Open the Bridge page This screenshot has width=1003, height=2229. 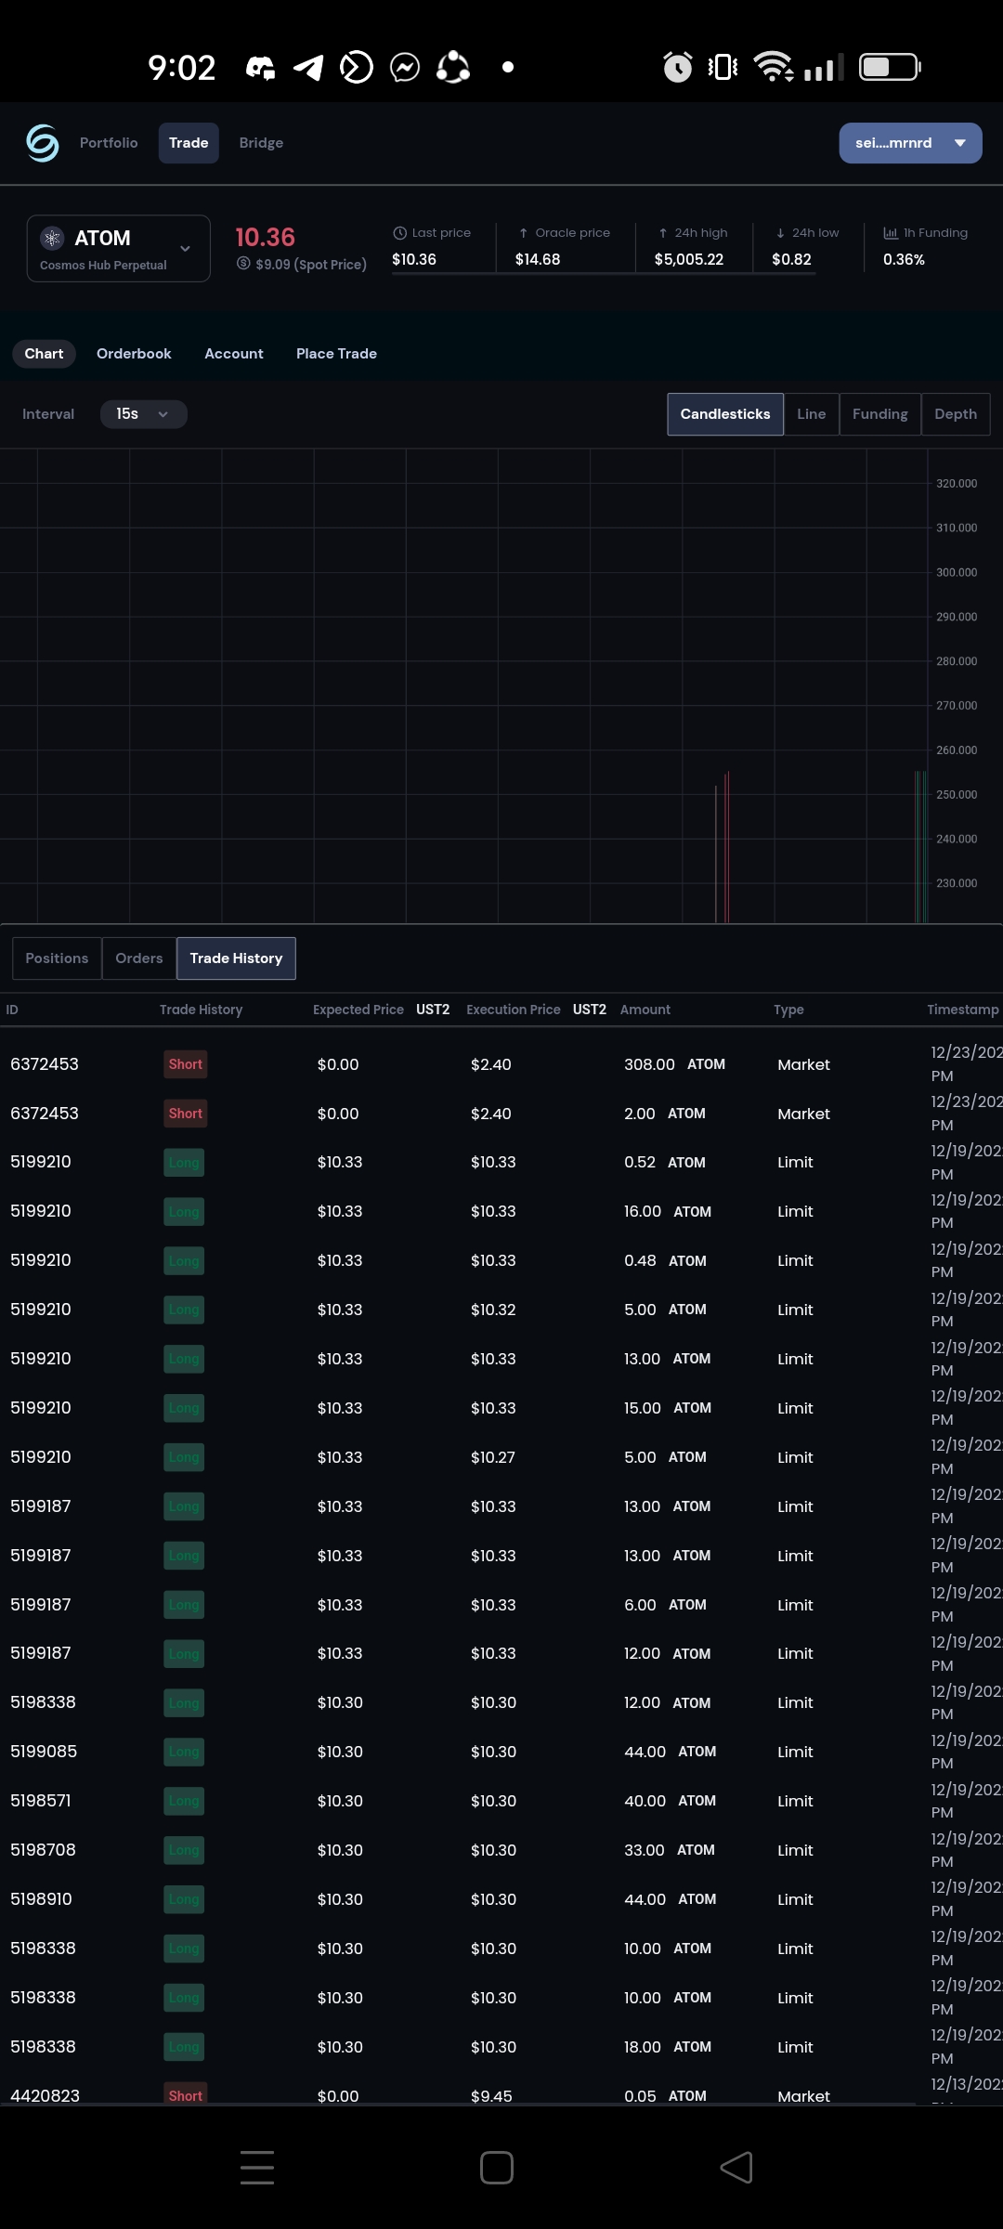(261, 143)
